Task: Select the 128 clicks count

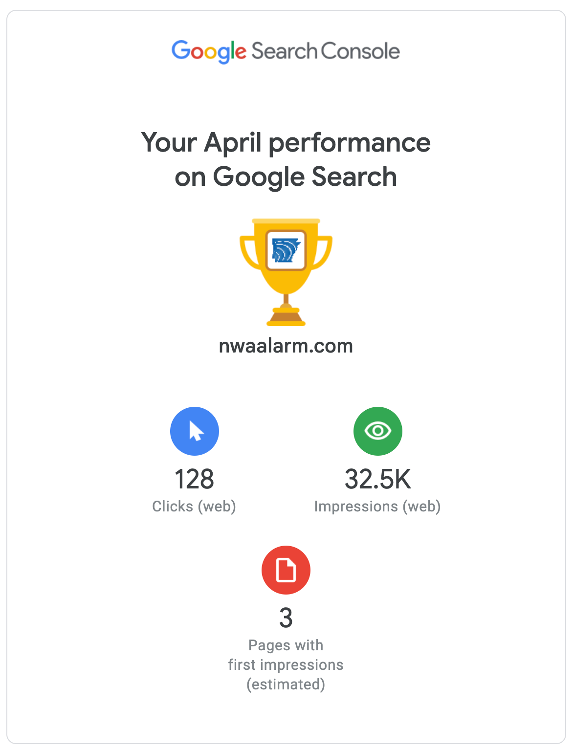Action: pos(195,479)
